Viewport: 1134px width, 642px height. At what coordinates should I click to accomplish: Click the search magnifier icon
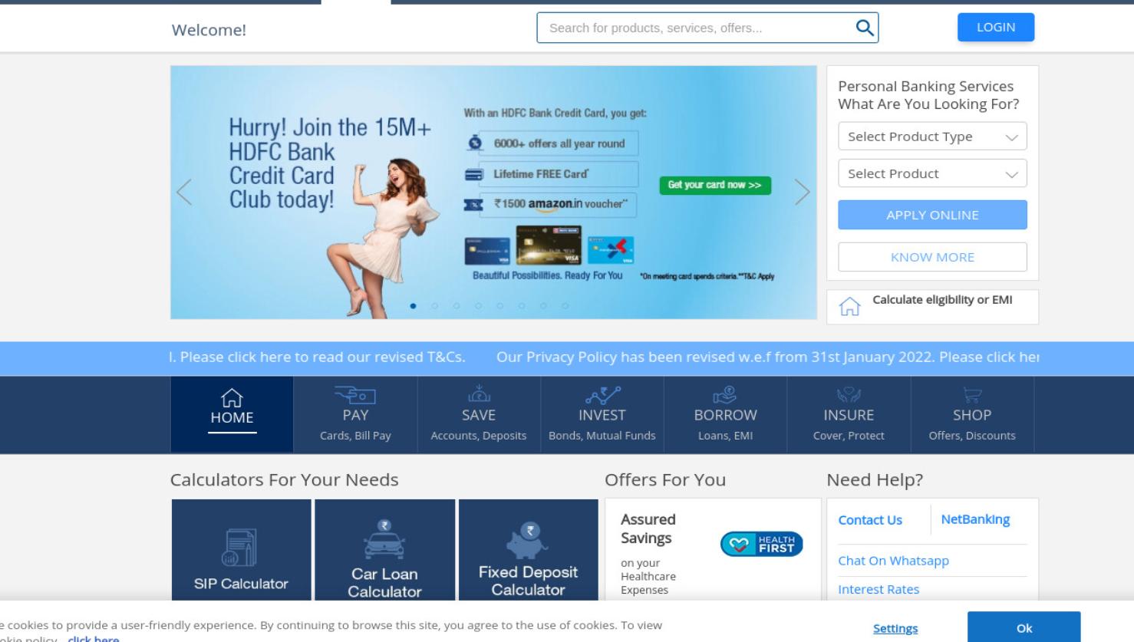(x=864, y=28)
